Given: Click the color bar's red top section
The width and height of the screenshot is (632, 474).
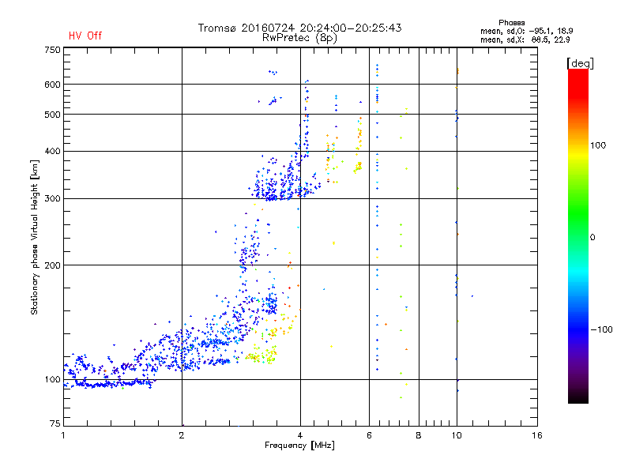Looking at the screenshot, I should (x=578, y=83).
